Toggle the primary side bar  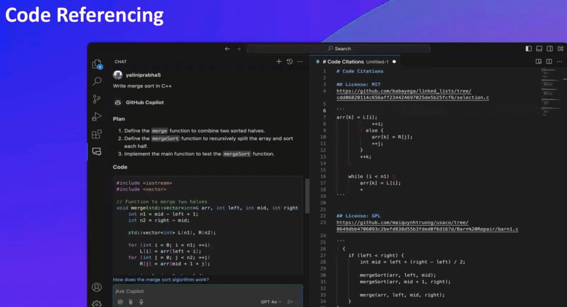[x=528, y=49]
